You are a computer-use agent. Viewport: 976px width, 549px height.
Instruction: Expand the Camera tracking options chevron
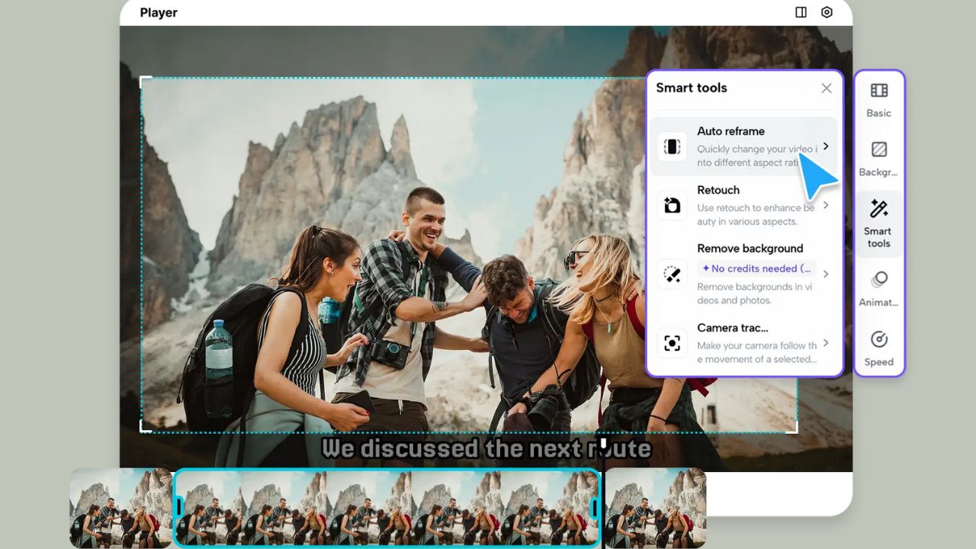point(826,343)
